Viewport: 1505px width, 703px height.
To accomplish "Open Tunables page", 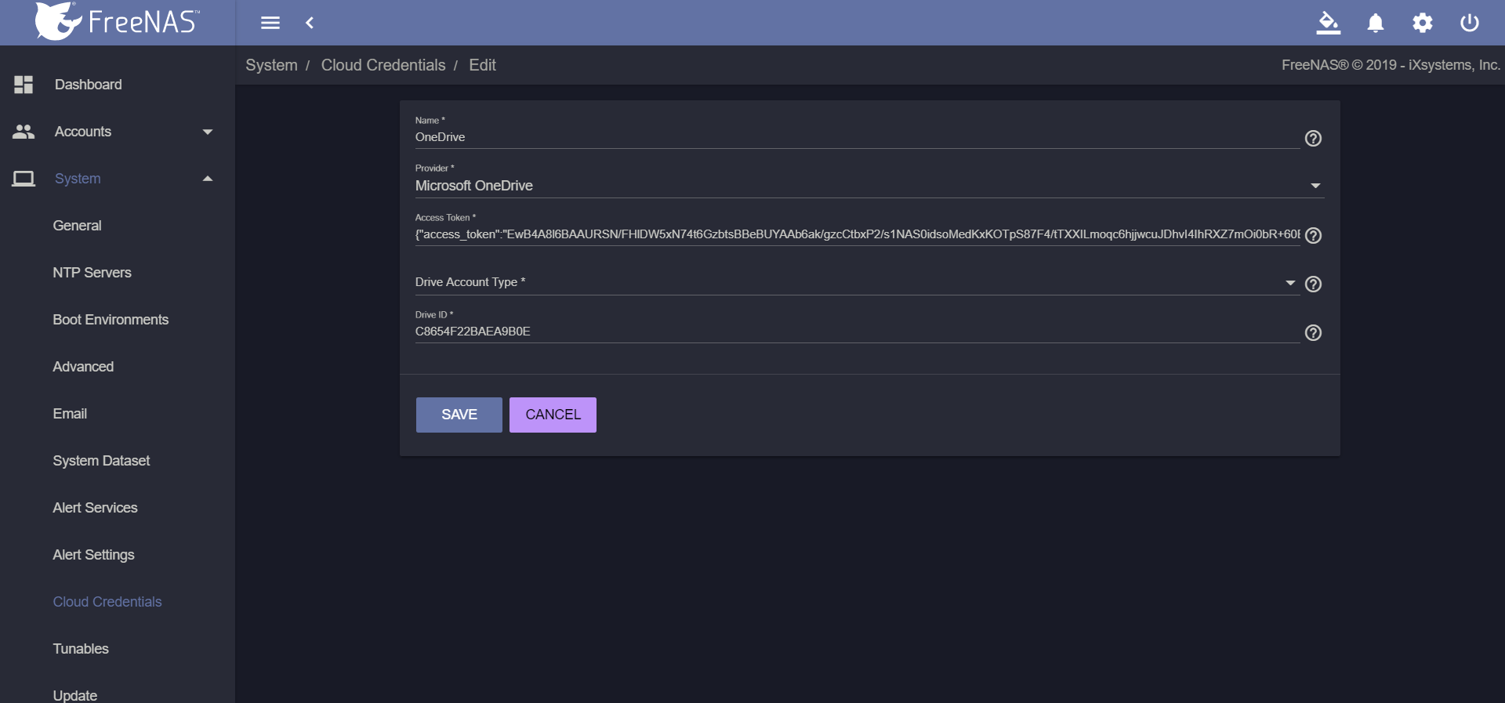I will click(x=81, y=649).
